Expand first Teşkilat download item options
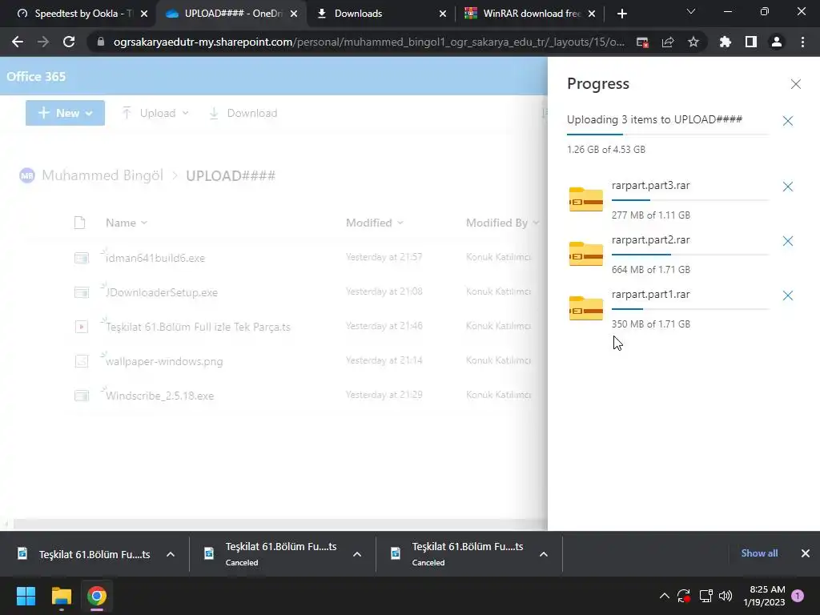820x615 pixels. pyautogui.click(x=171, y=554)
